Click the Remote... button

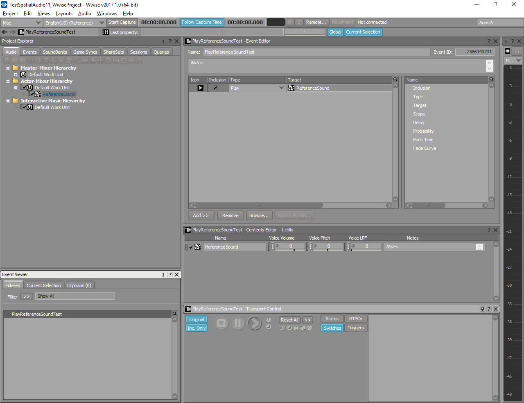click(316, 23)
